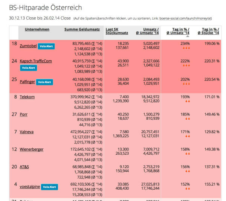The width and height of the screenshot is (226, 201).
Task: Click the flame icons in the Valneva row
Action: pos(187,136)
